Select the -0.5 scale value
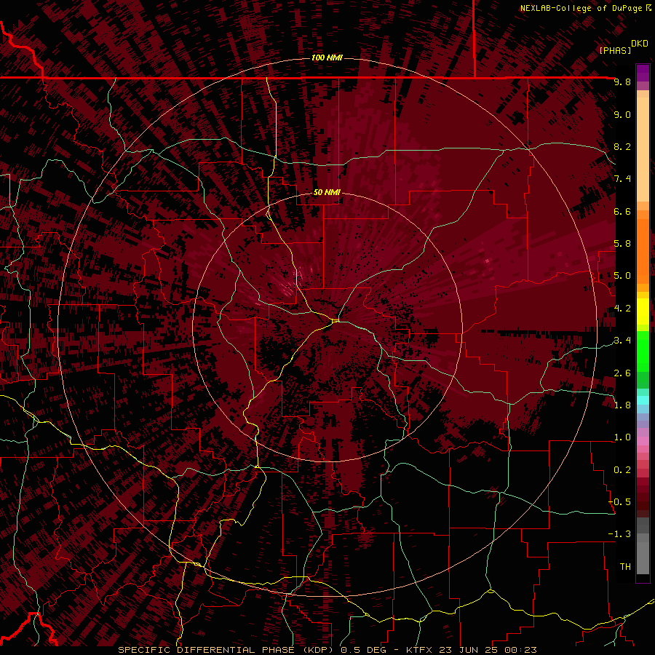Viewport: 655px width, 655px height. pos(619,502)
